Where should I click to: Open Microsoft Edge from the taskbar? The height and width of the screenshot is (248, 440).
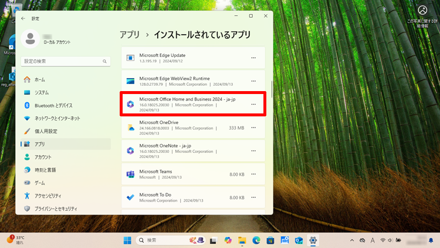pos(256,240)
